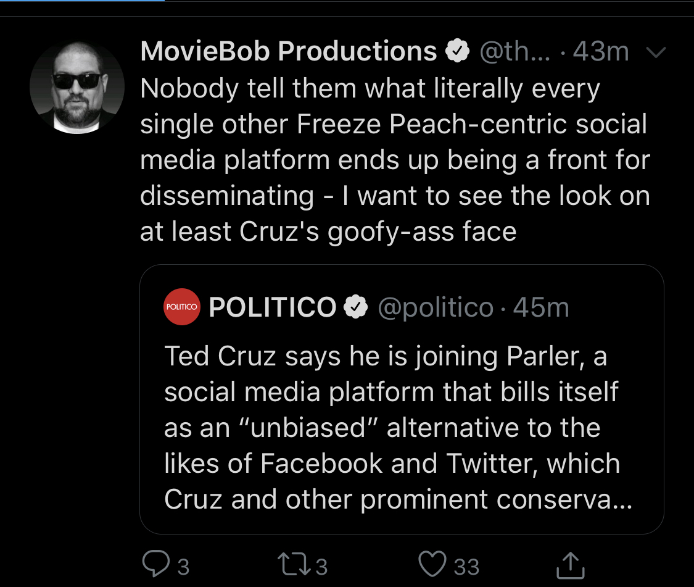
Task: Open the reply speech bubble icon
Action: 156,564
